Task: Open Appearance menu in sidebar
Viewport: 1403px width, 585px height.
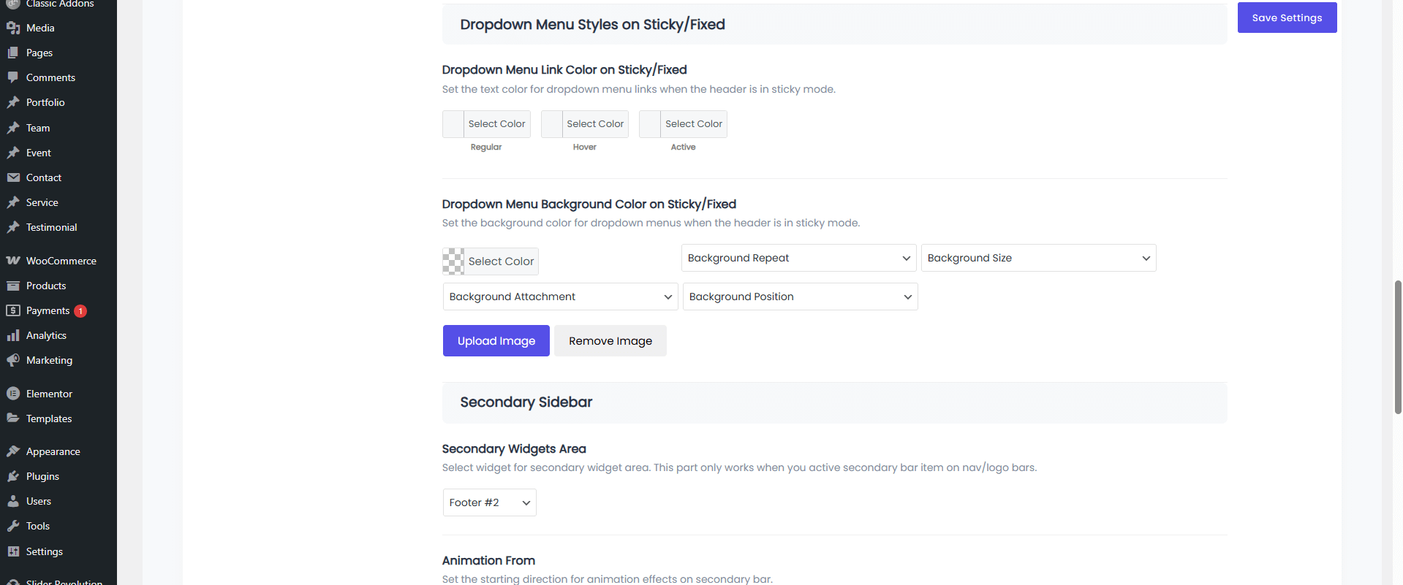Action: click(x=53, y=451)
